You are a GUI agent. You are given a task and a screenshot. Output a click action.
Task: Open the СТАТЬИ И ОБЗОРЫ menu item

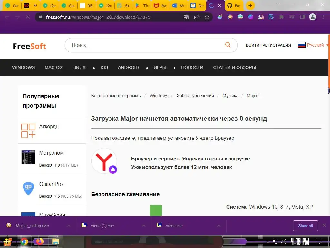[x=235, y=67]
